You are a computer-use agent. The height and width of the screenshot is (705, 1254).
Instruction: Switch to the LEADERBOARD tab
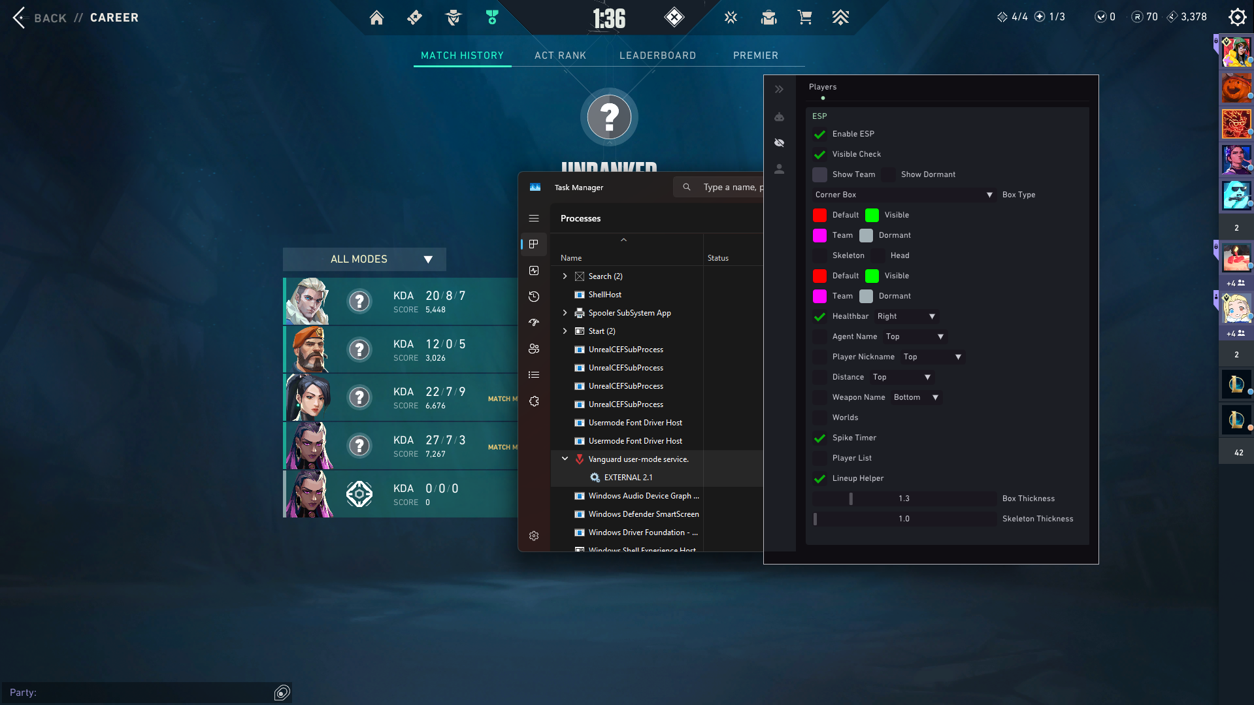coord(657,56)
